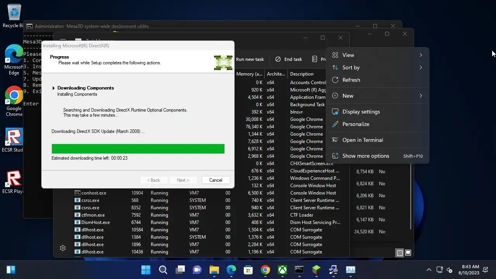Viewport: 496px width, 279px height.
Task: Choose Refresh from the context menu
Action: (378, 80)
